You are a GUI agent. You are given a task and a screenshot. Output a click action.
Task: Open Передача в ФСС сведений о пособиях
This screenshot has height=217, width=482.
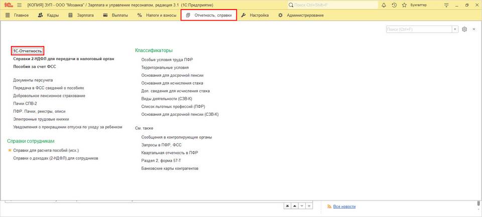pyautogui.click(x=49, y=88)
